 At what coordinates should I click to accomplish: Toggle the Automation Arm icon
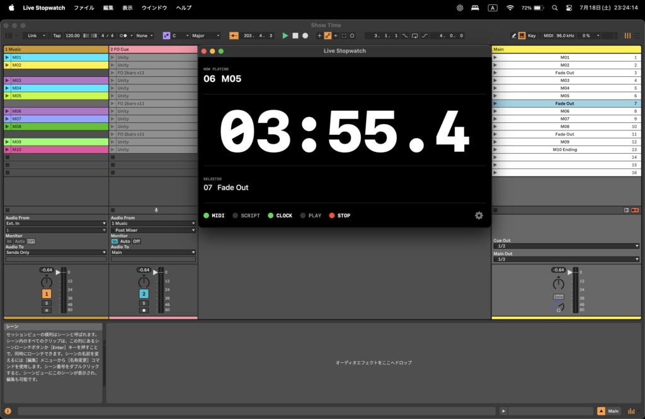point(328,36)
